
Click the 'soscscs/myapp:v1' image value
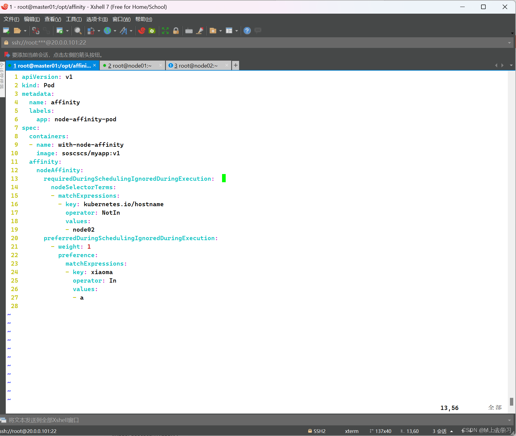(x=91, y=153)
